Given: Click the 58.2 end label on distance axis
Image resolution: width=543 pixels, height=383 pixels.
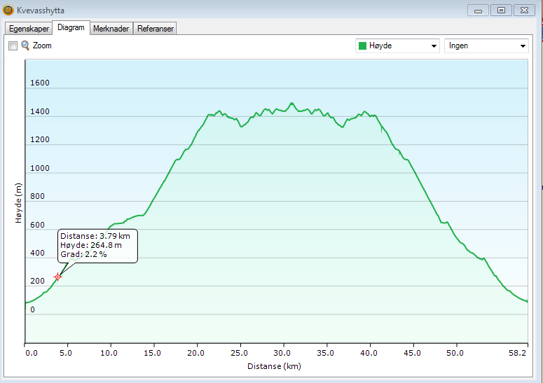Looking at the screenshot, I should tap(518, 354).
